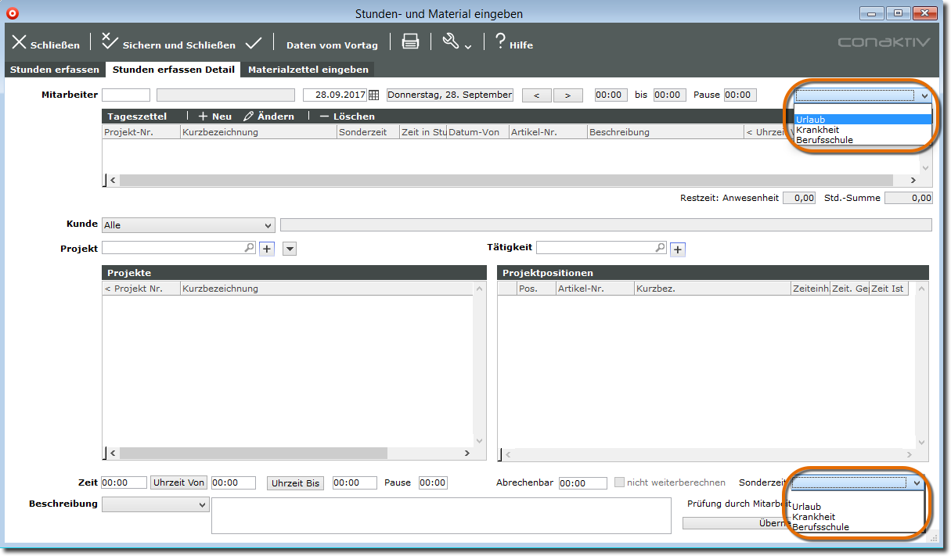Select Krankheit in the top dropdown list
Screen dimensions: 951x556
pyautogui.click(x=817, y=130)
